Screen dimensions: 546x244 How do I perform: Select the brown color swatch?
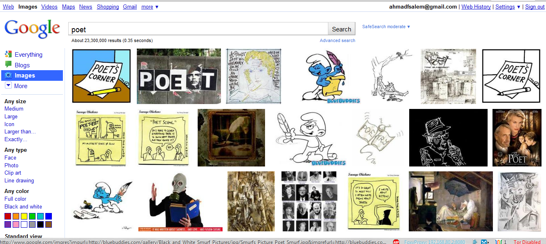tap(49, 224)
